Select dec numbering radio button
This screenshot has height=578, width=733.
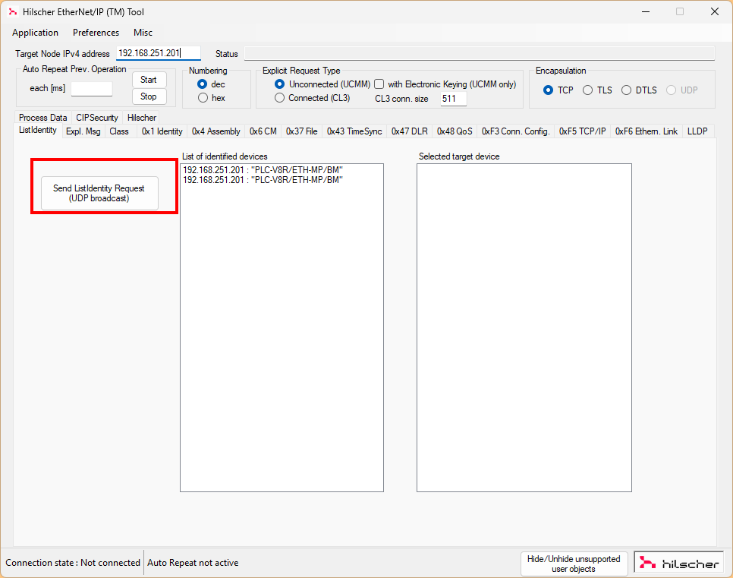point(211,84)
